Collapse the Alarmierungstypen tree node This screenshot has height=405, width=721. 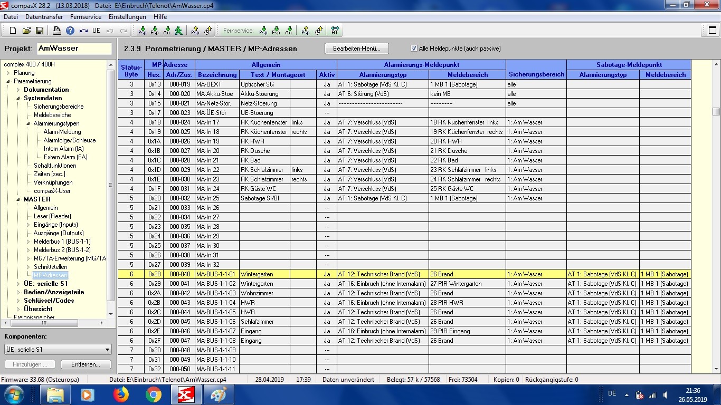click(29, 123)
